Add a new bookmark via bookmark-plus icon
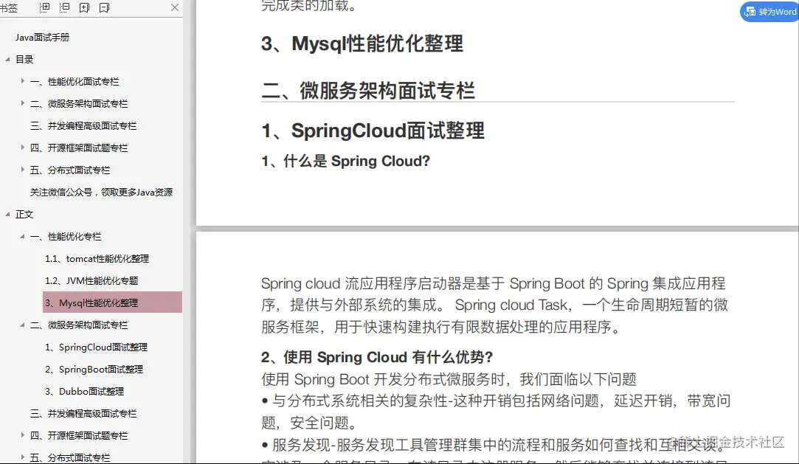Viewport: 799px width, 464px height. (x=85, y=7)
